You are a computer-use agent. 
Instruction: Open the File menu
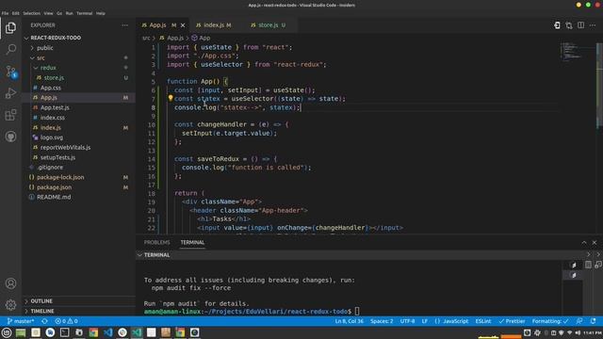tap(5, 13)
